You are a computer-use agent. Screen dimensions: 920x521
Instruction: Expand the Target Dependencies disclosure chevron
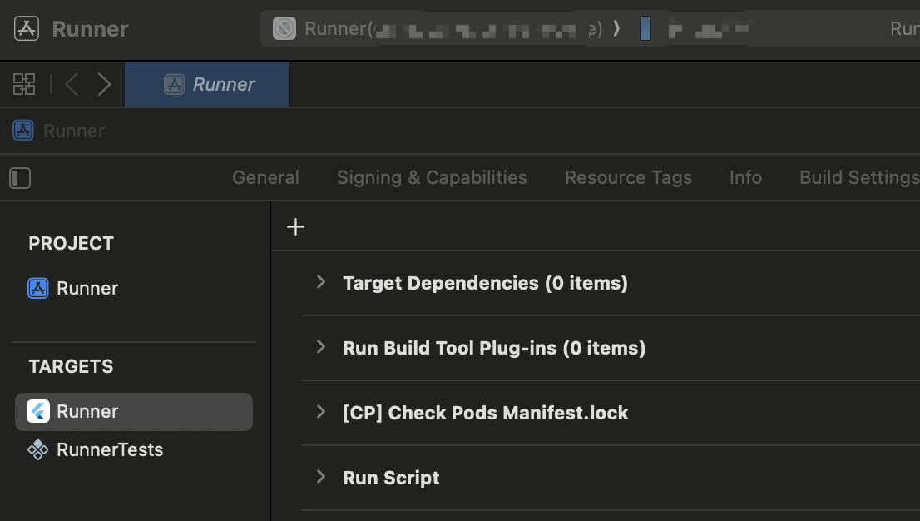[321, 282]
